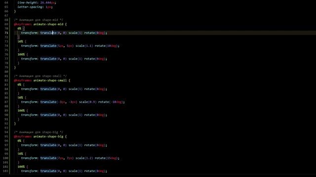Click the 0% selector on line 70
The width and height of the screenshot is (316, 177).
[x=19, y=29]
